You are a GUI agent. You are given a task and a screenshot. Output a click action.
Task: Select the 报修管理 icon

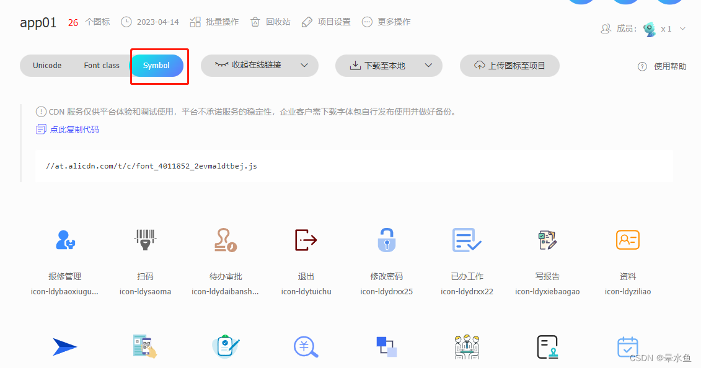[65, 240]
